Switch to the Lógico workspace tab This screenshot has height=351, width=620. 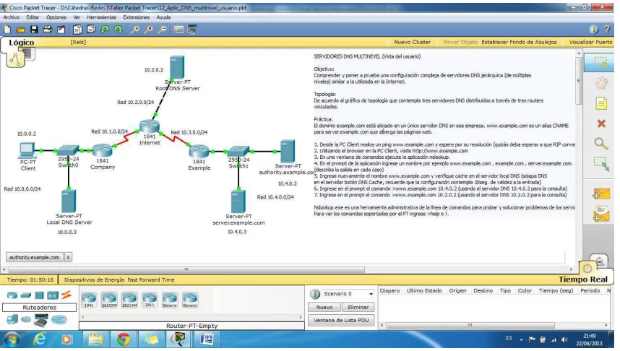22,43
